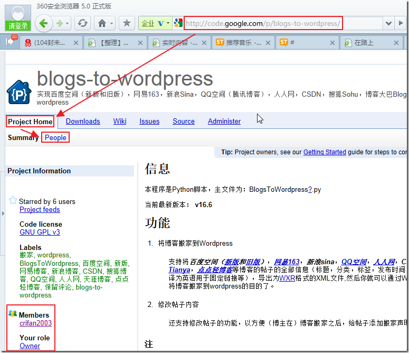This screenshot has height=353, width=409.
Task: Click the sidebar toggle icon left of tabs
Action: pos(11,41)
